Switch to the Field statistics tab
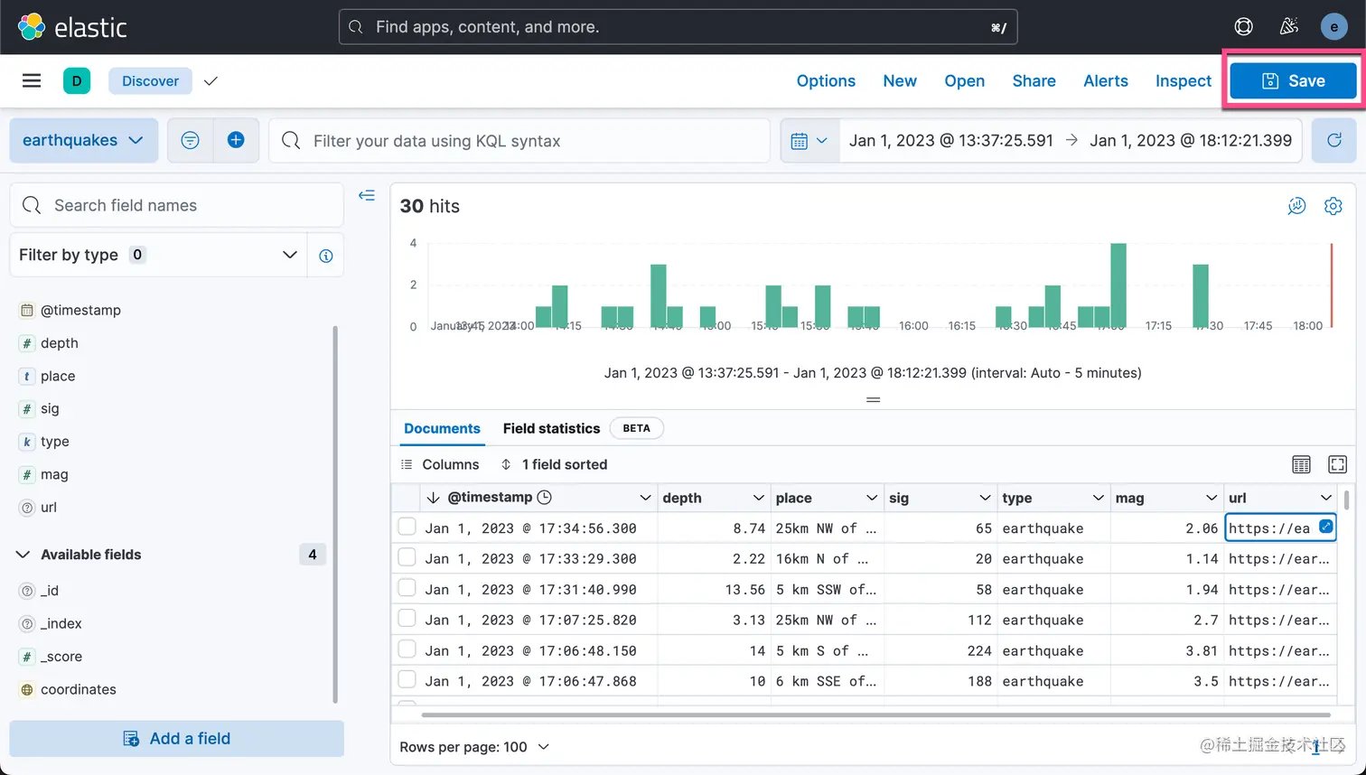This screenshot has width=1366, height=775. tap(551, 428)
